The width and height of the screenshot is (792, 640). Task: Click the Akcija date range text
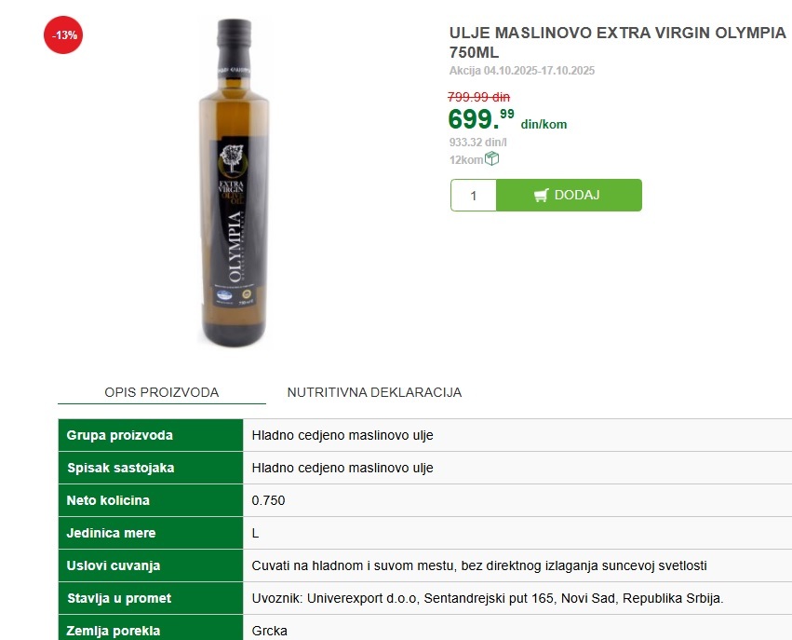pos(522,70)
